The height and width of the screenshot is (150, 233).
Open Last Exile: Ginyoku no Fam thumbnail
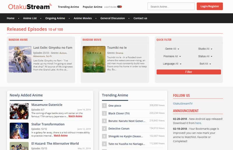pos(20,59)
